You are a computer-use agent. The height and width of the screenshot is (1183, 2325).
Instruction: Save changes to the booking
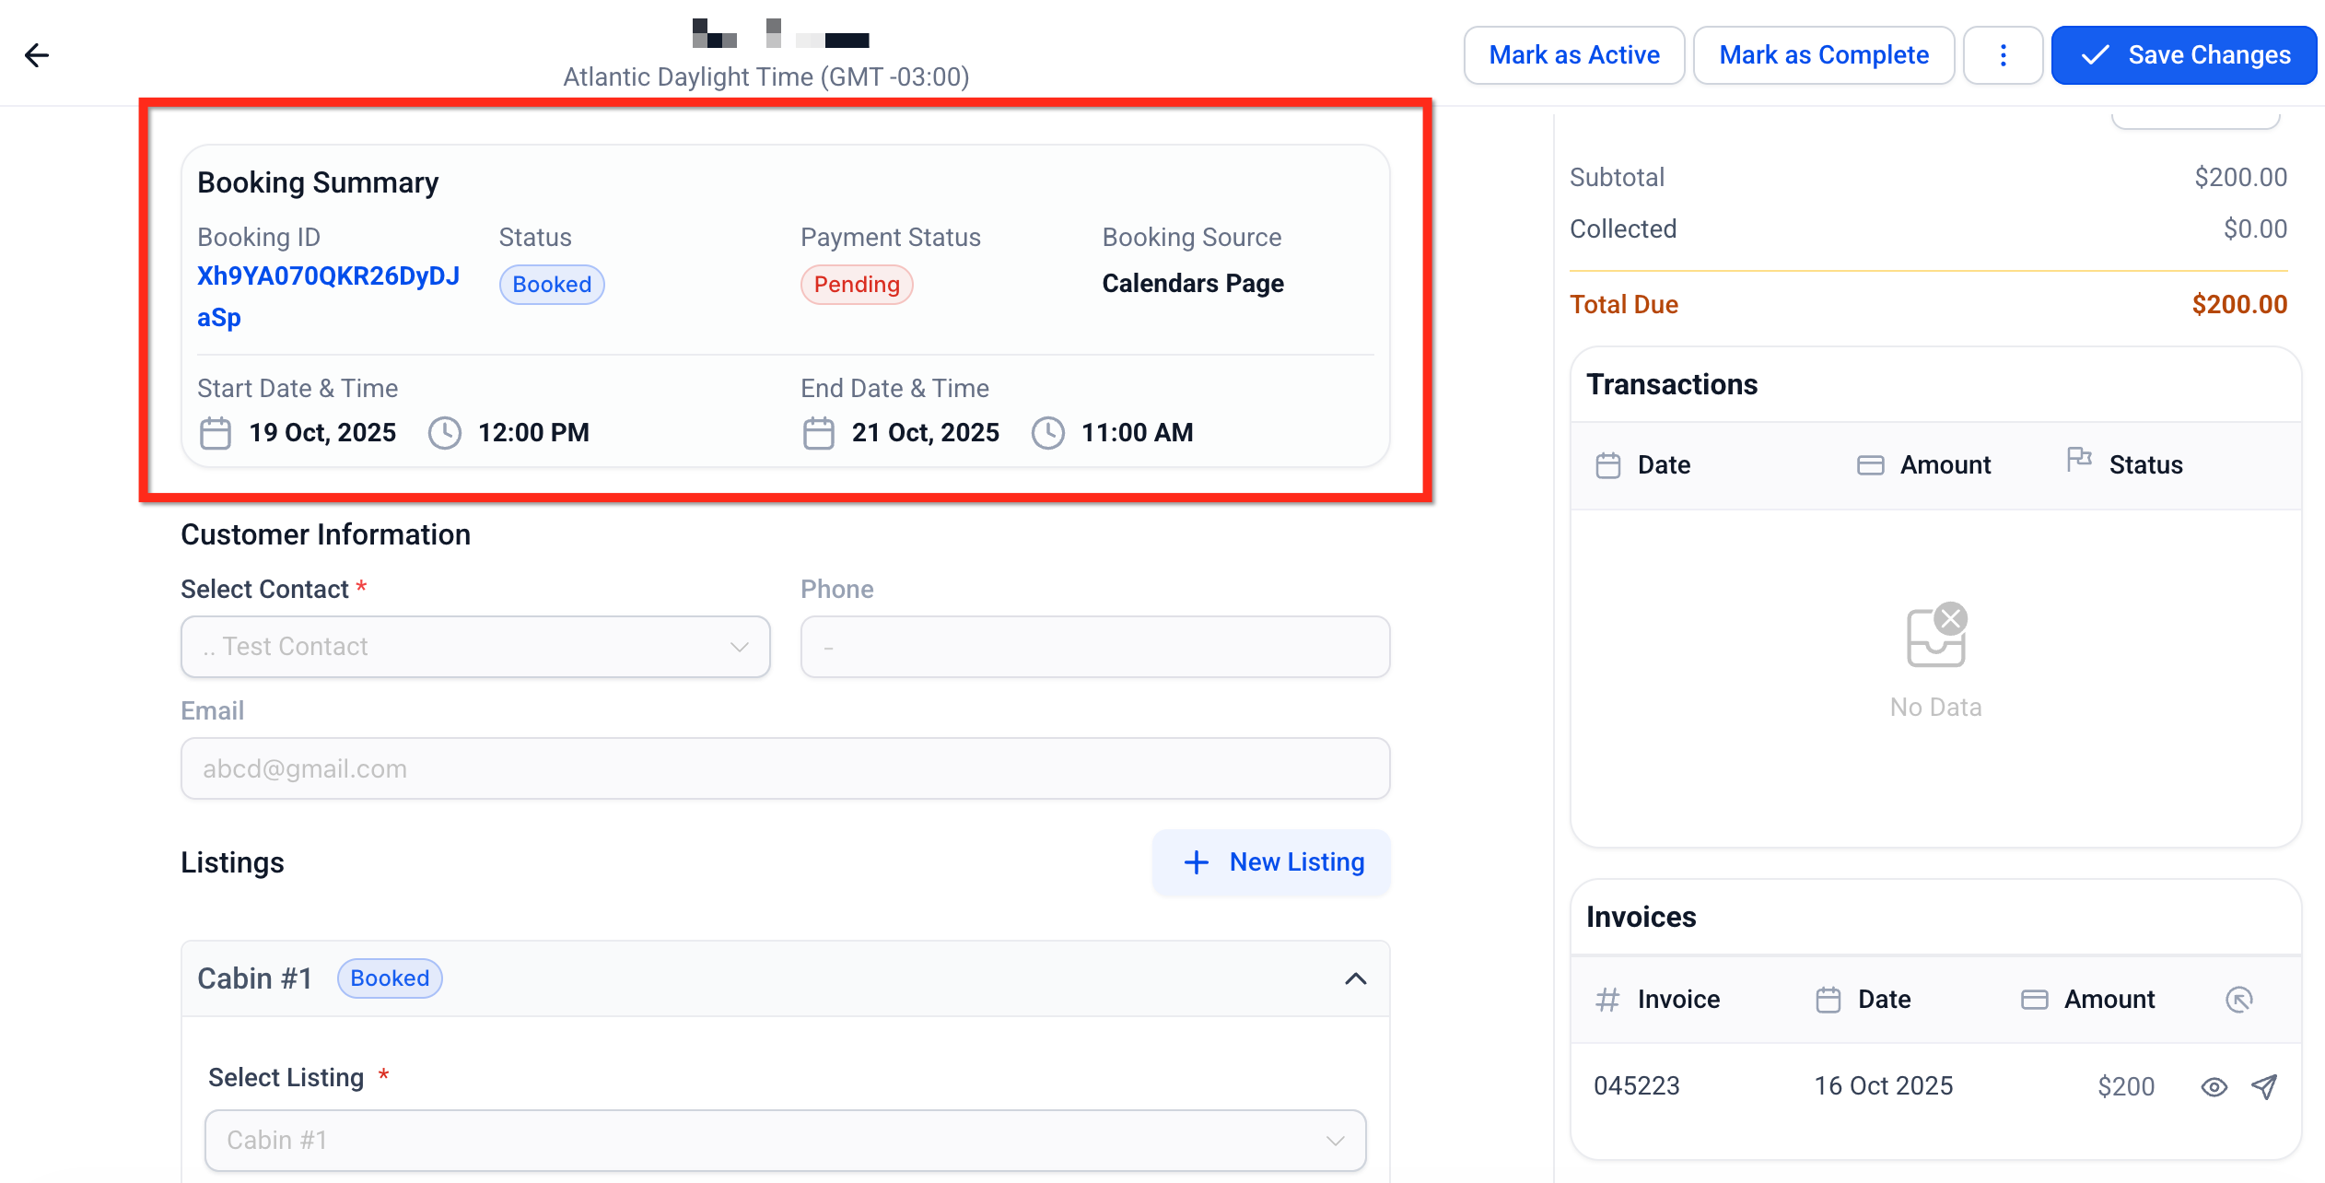(x=2183, y=55)
